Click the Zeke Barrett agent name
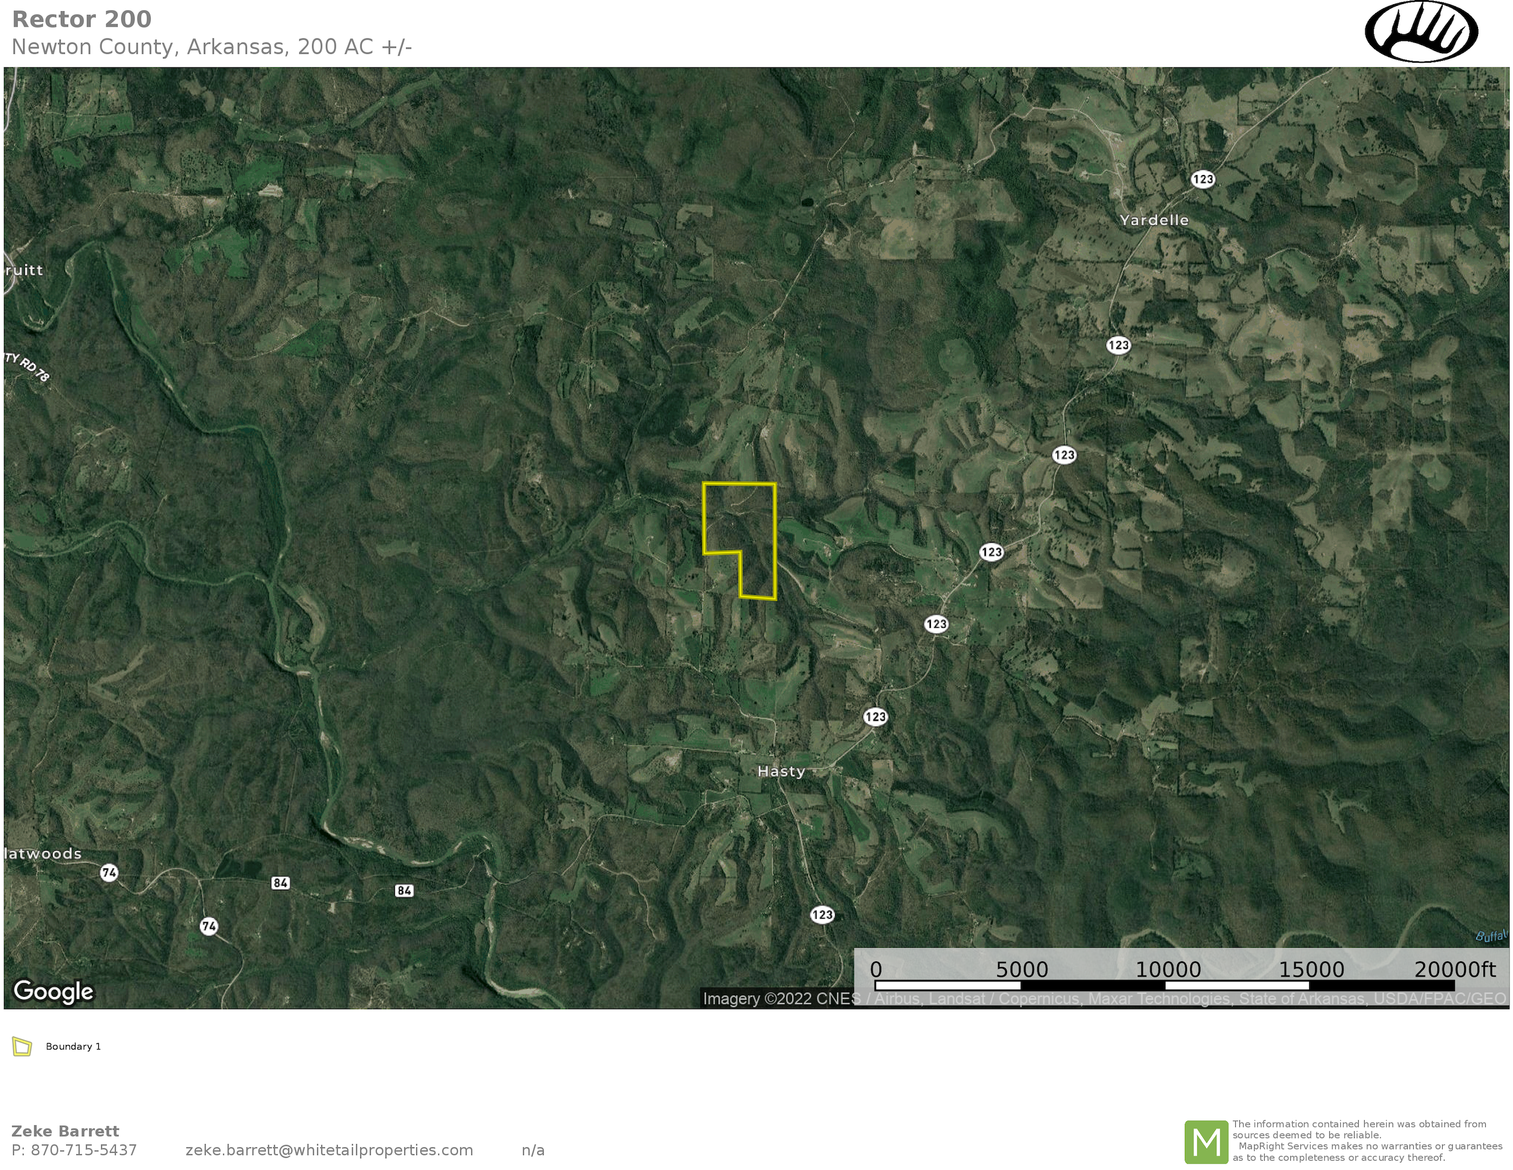This screenshot has height=1170, width=1513. click(65, 1131)
